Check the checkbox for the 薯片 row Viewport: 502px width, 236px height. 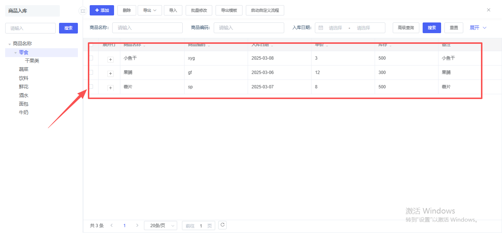[x=91, y=87]
